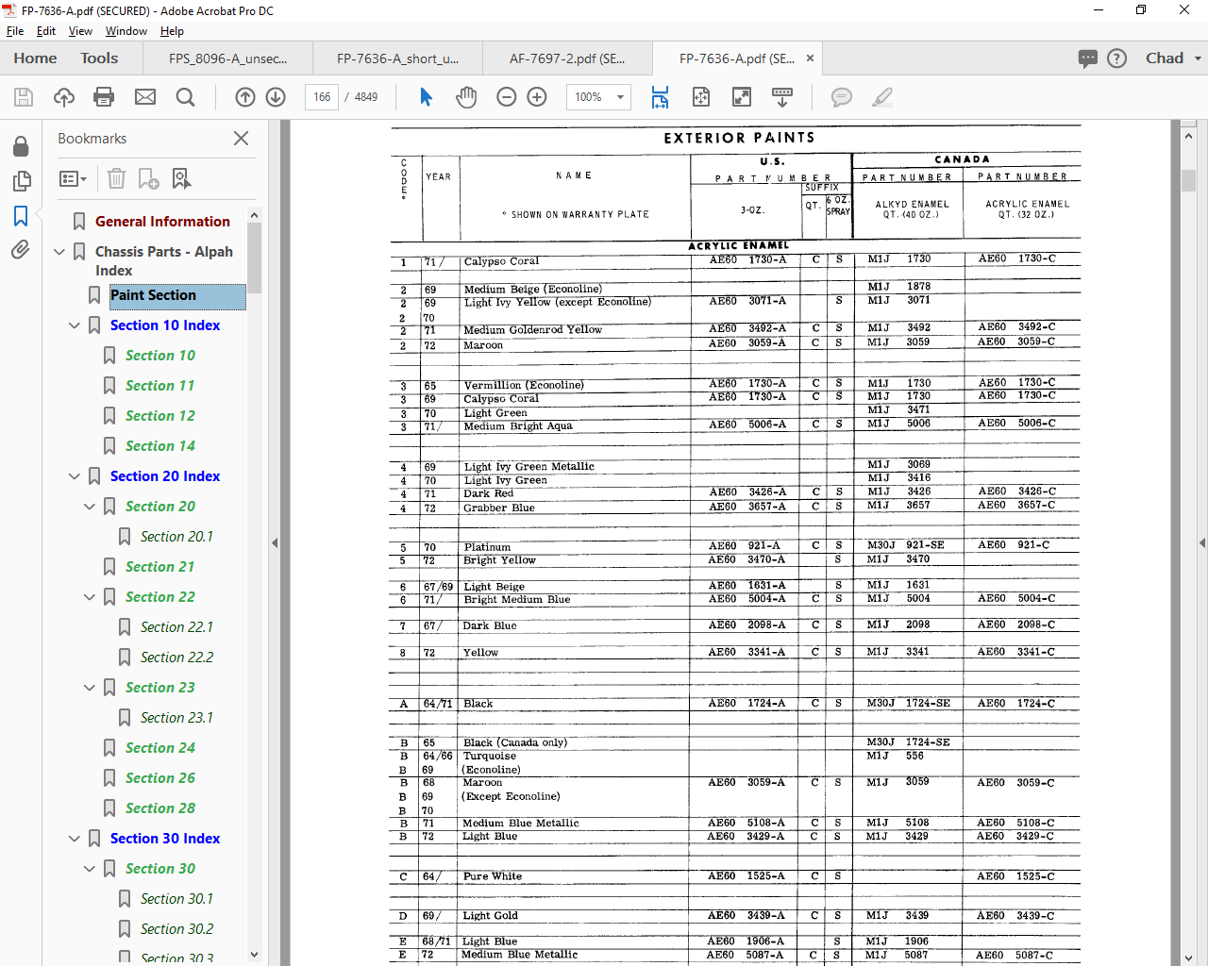Image resolution: width=1208 pixels, height=966 pixels.
Task: Select the Hand pan tool
Action: (x=466, y=97)
